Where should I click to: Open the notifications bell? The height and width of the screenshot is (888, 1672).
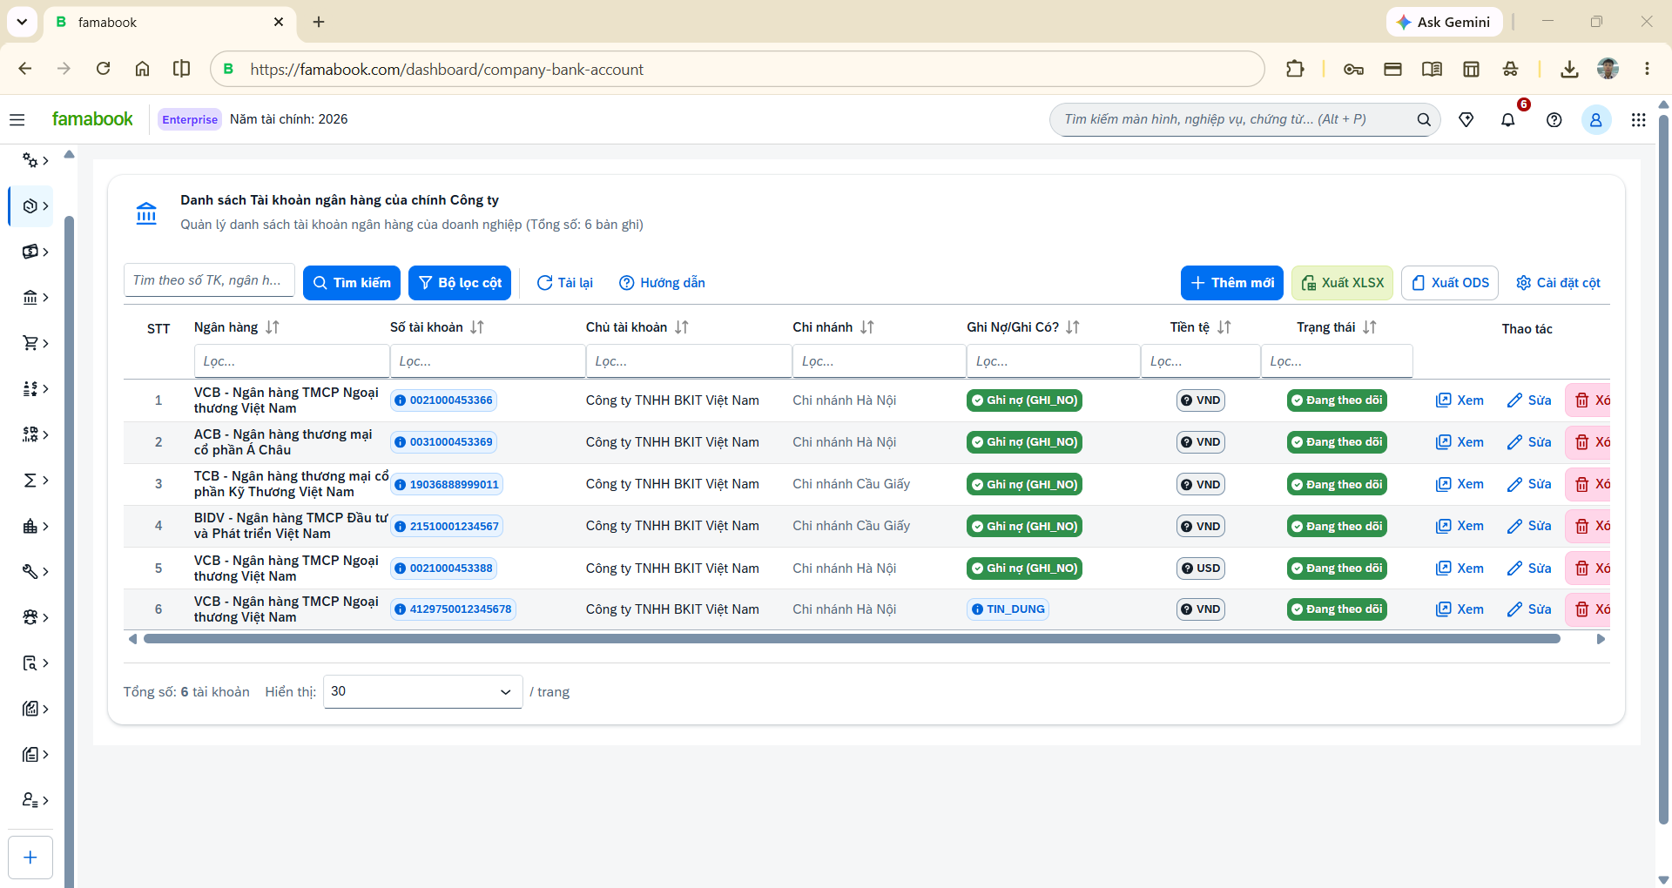coord(1508,119)
